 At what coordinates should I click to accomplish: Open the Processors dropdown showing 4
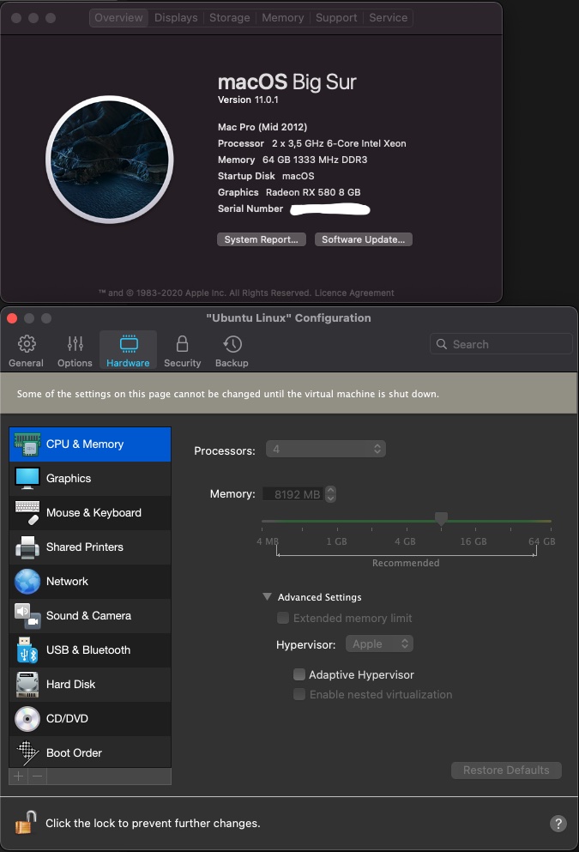pyautogui.click(x=326, y=449)
